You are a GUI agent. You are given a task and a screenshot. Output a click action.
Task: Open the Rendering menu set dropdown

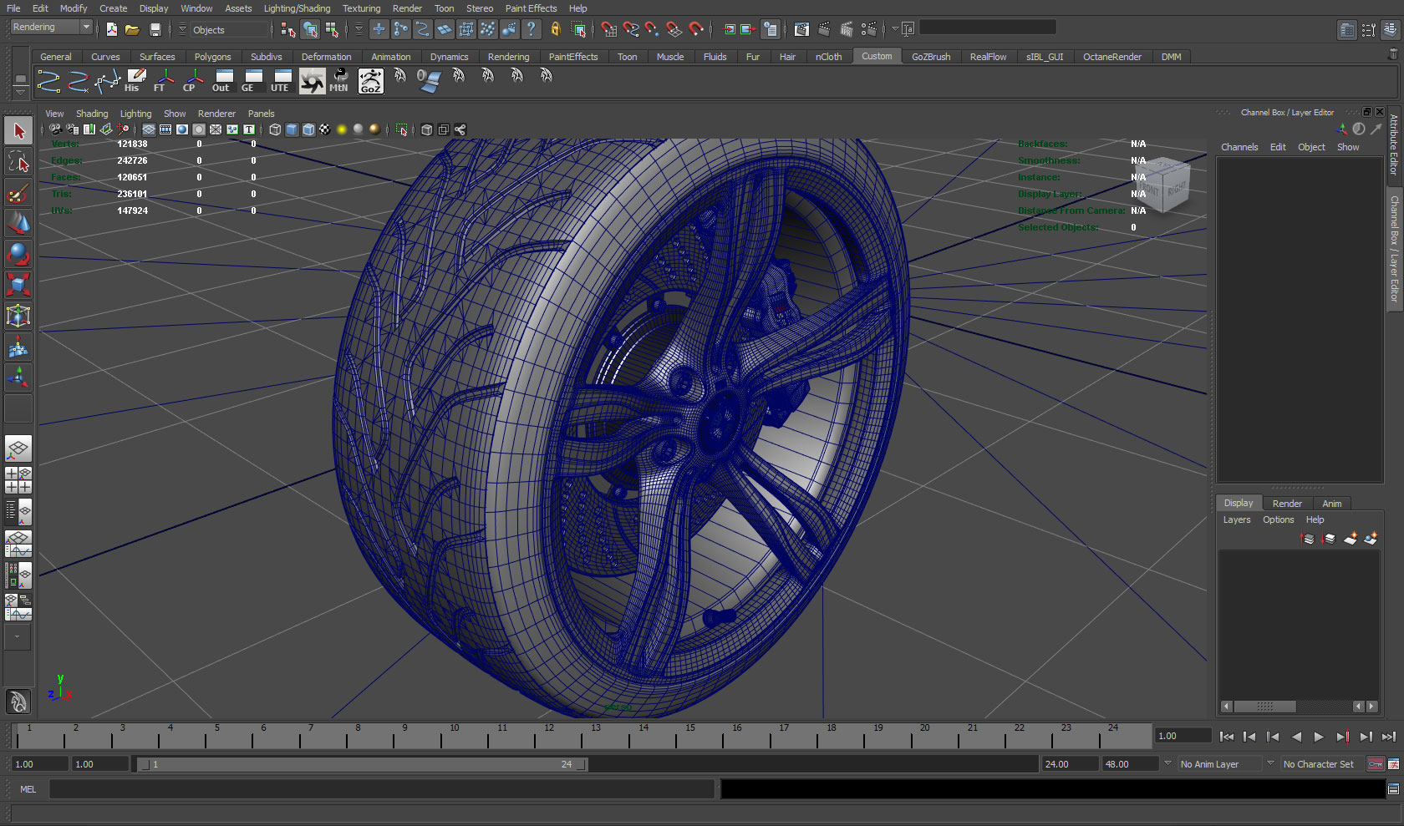pyautogui.click(x=51, y=28)
